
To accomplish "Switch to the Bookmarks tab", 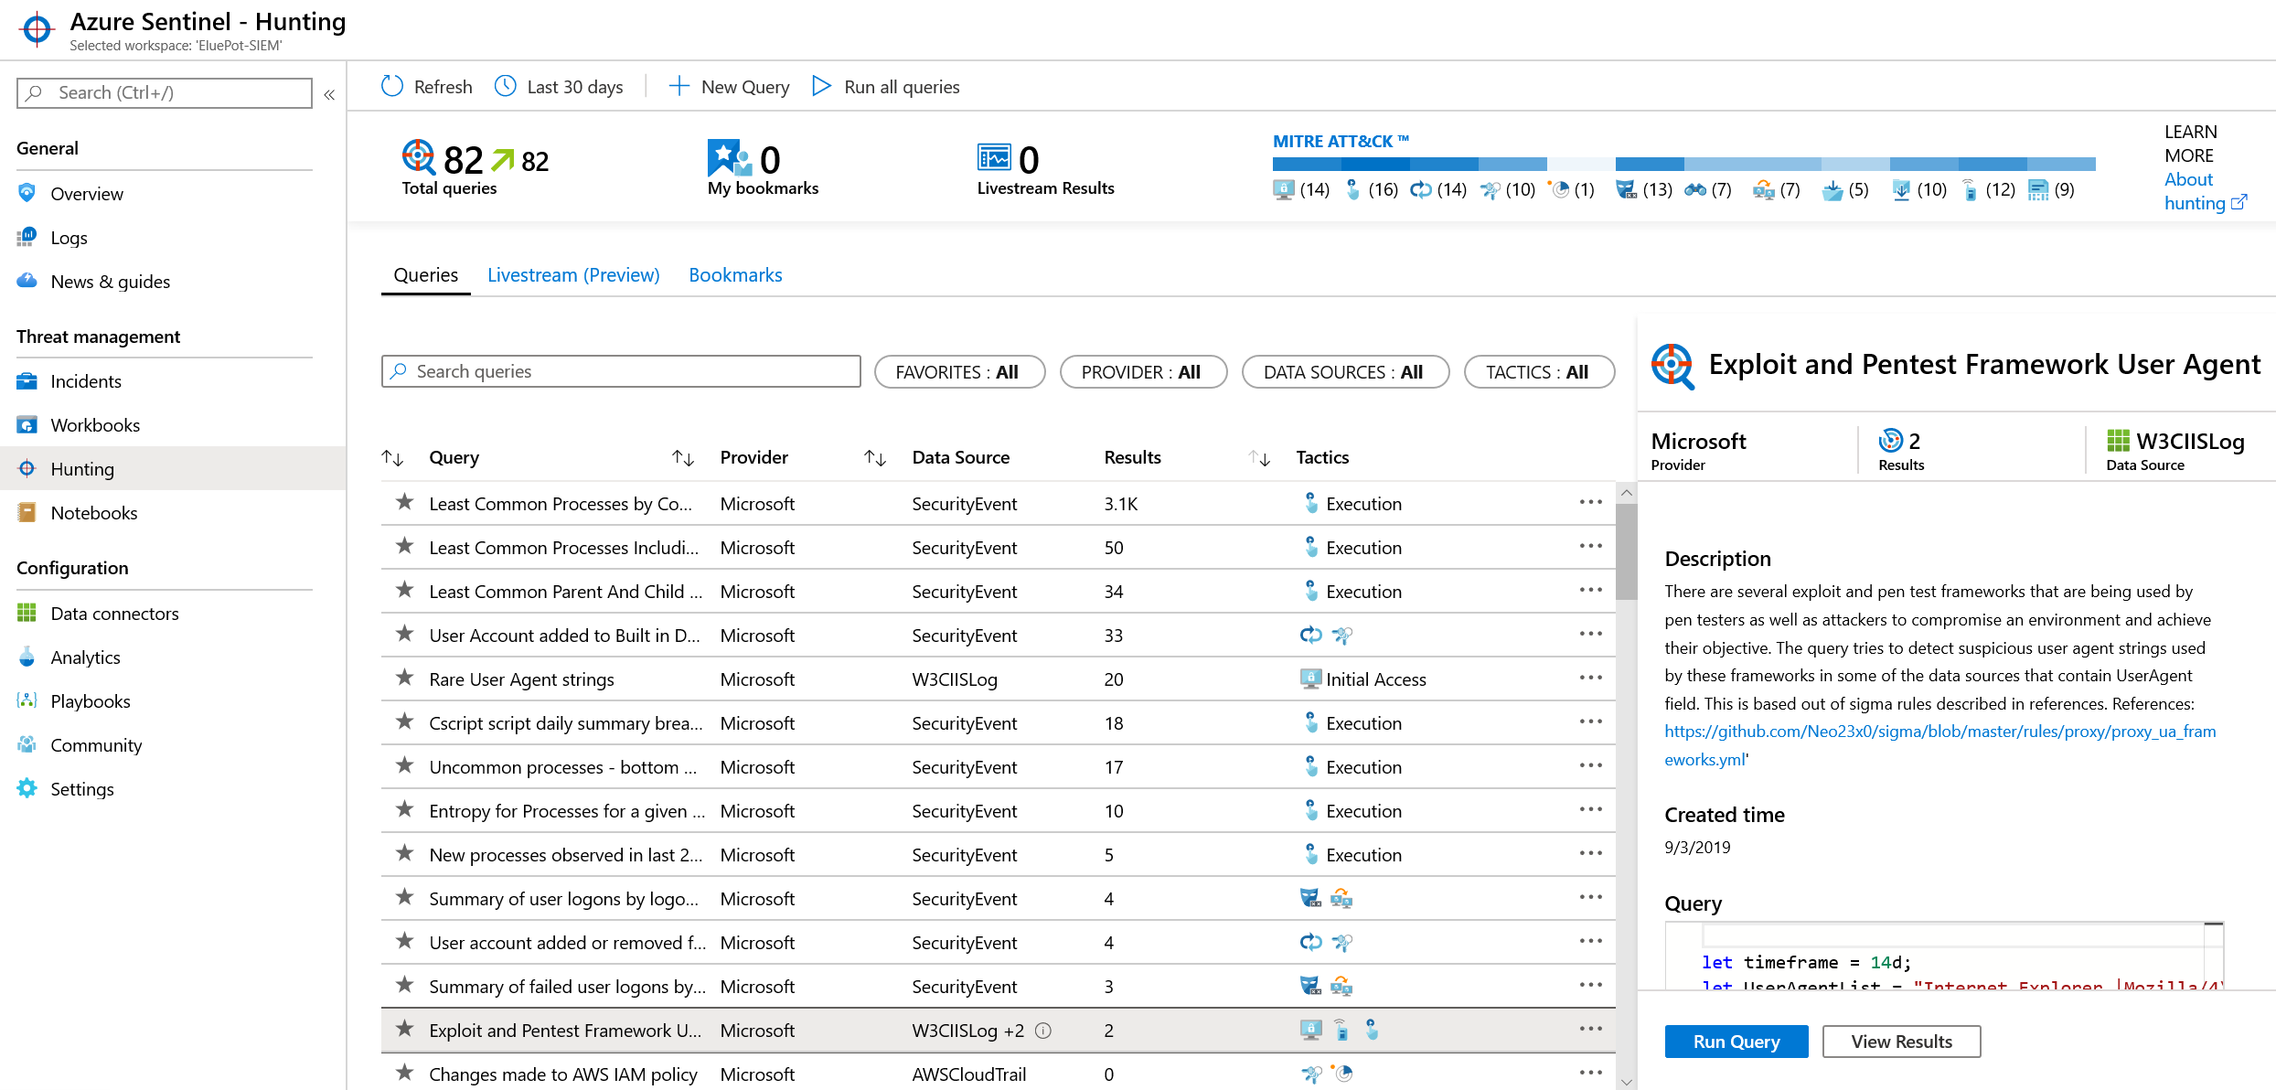I will click(735, 274).
